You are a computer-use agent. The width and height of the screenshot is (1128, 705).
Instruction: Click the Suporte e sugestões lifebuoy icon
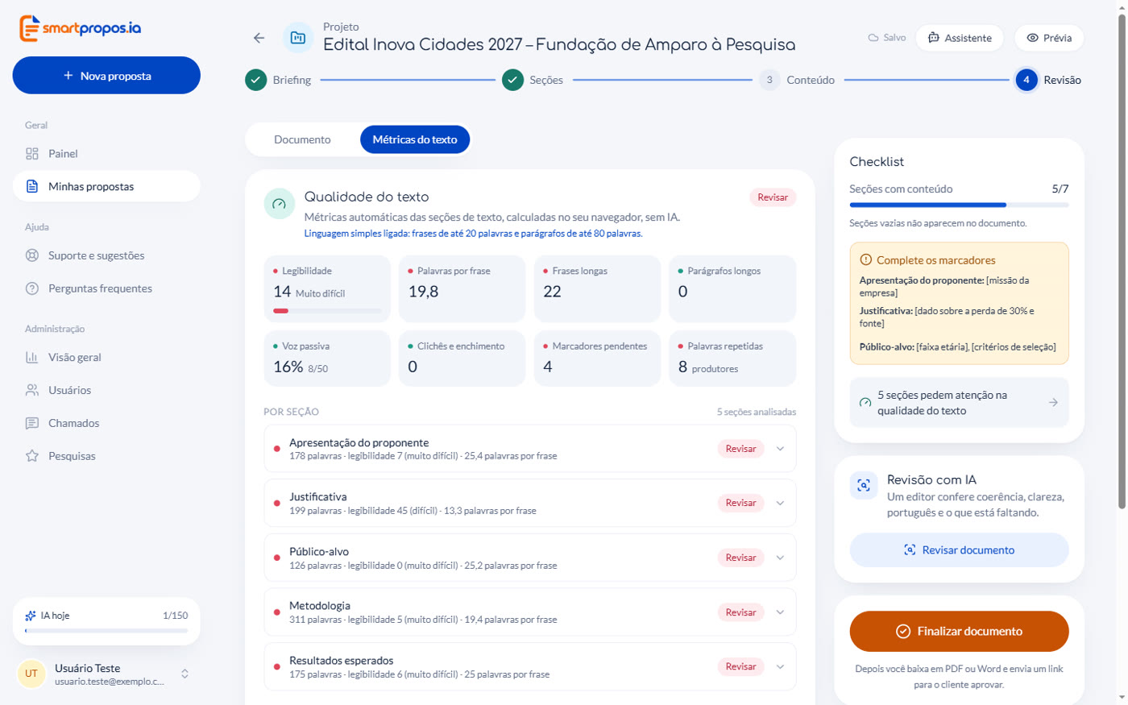[x=32, y=255]
